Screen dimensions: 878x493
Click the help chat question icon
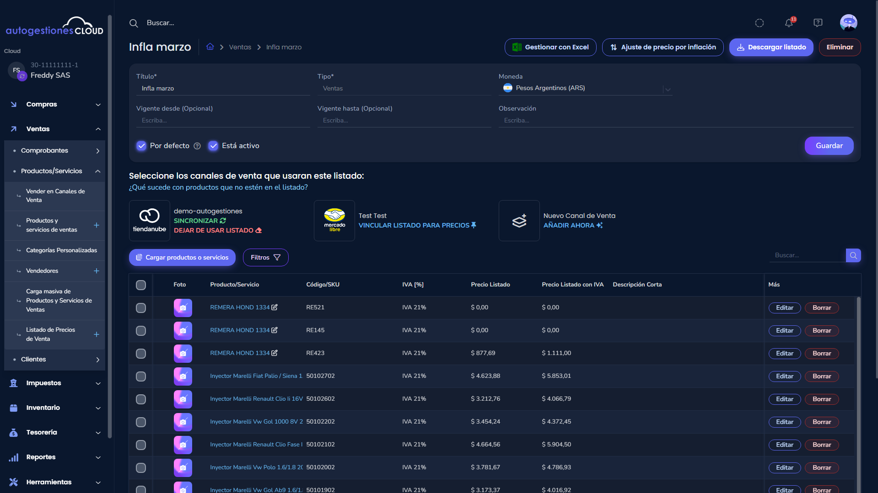[818, 23]
